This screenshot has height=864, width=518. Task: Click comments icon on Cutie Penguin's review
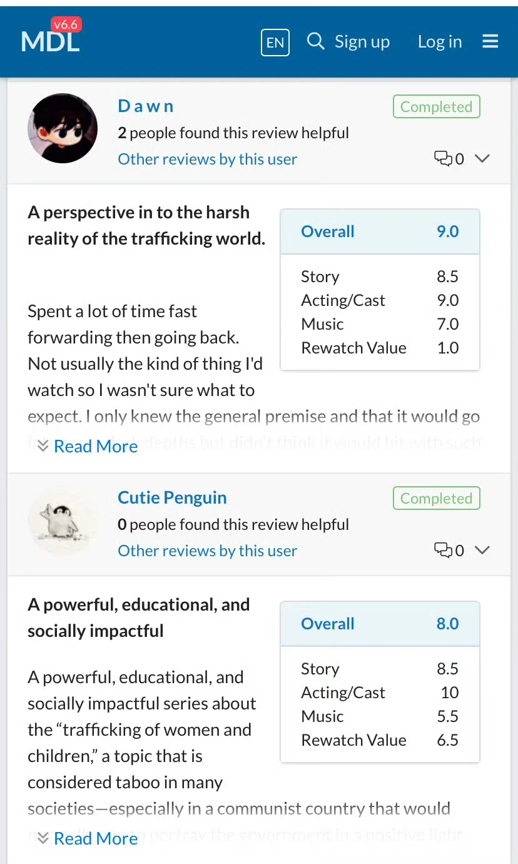click(x=443, y=551)
